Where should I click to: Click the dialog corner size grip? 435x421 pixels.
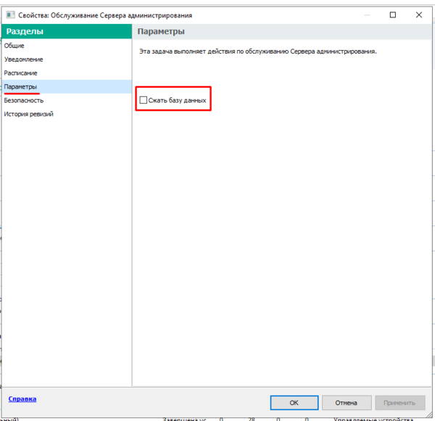[428, 414]
